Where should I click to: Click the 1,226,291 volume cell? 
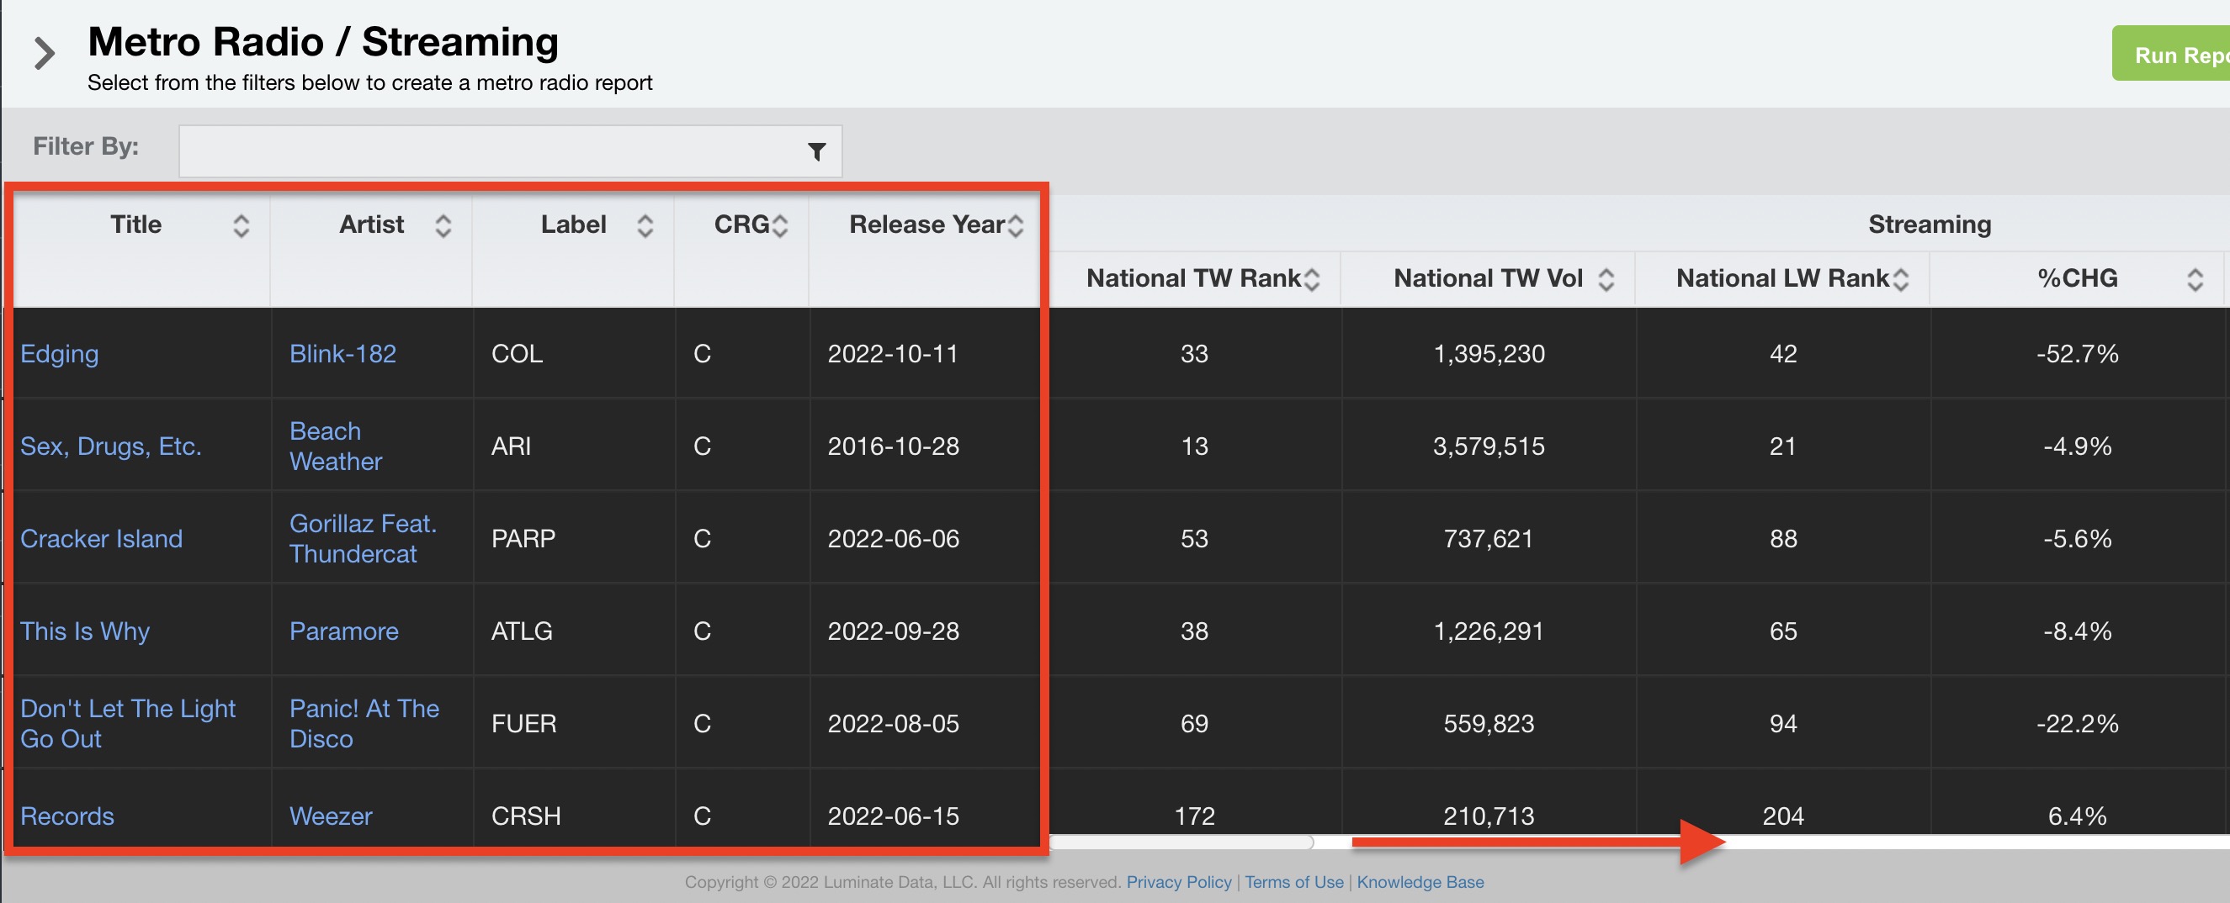(1488, 631)
